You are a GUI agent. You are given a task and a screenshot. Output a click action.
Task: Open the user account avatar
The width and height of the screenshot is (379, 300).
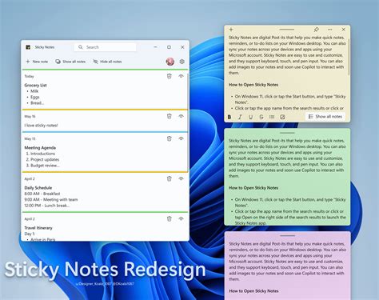(x=170, y=62)
